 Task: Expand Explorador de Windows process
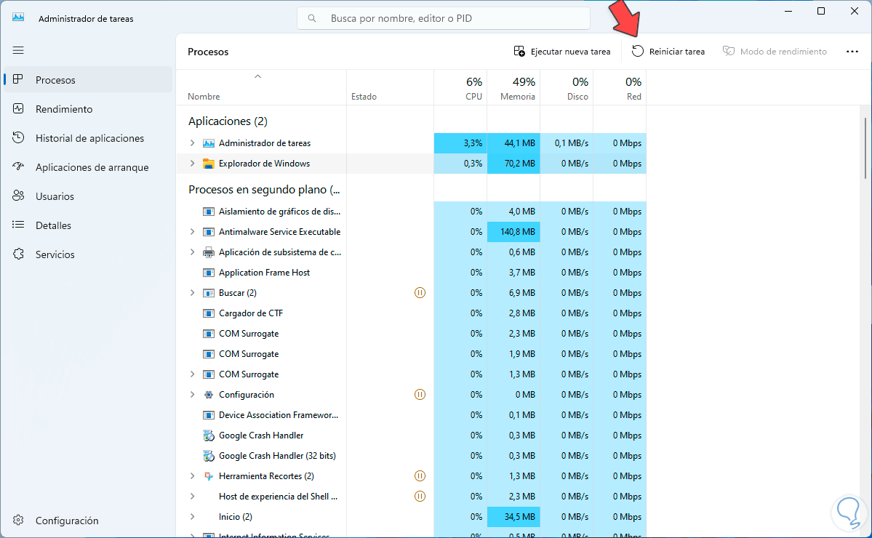pos(193,164)
